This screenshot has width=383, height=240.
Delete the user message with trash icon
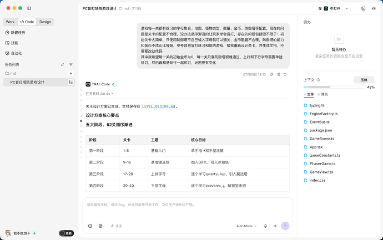tap(279, 74)
